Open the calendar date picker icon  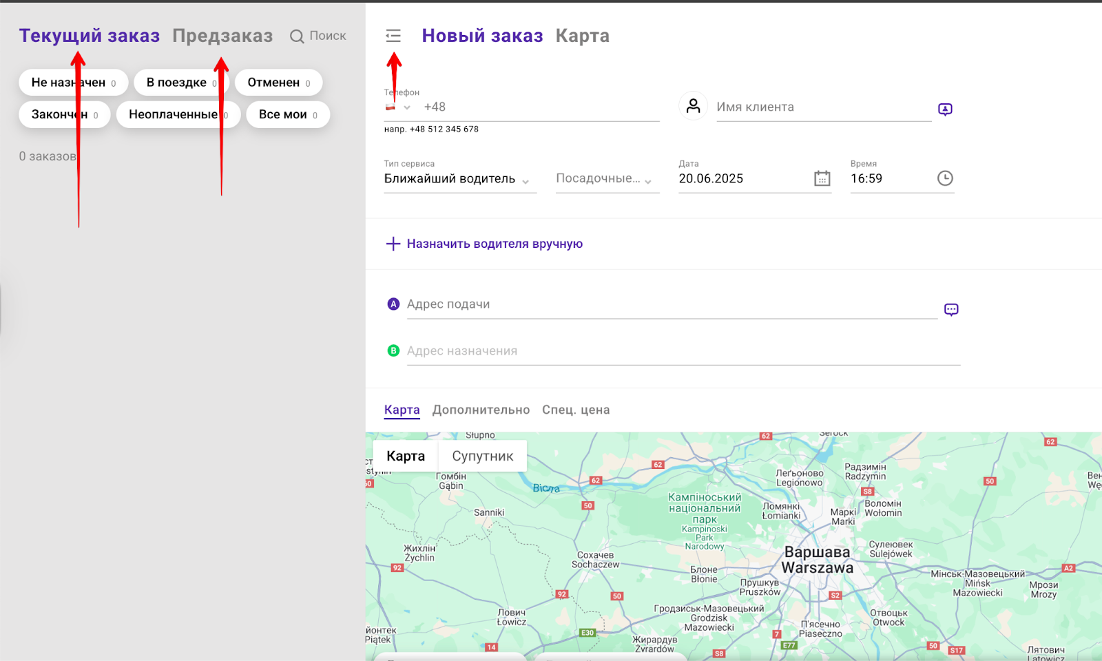tap(822, 178)
